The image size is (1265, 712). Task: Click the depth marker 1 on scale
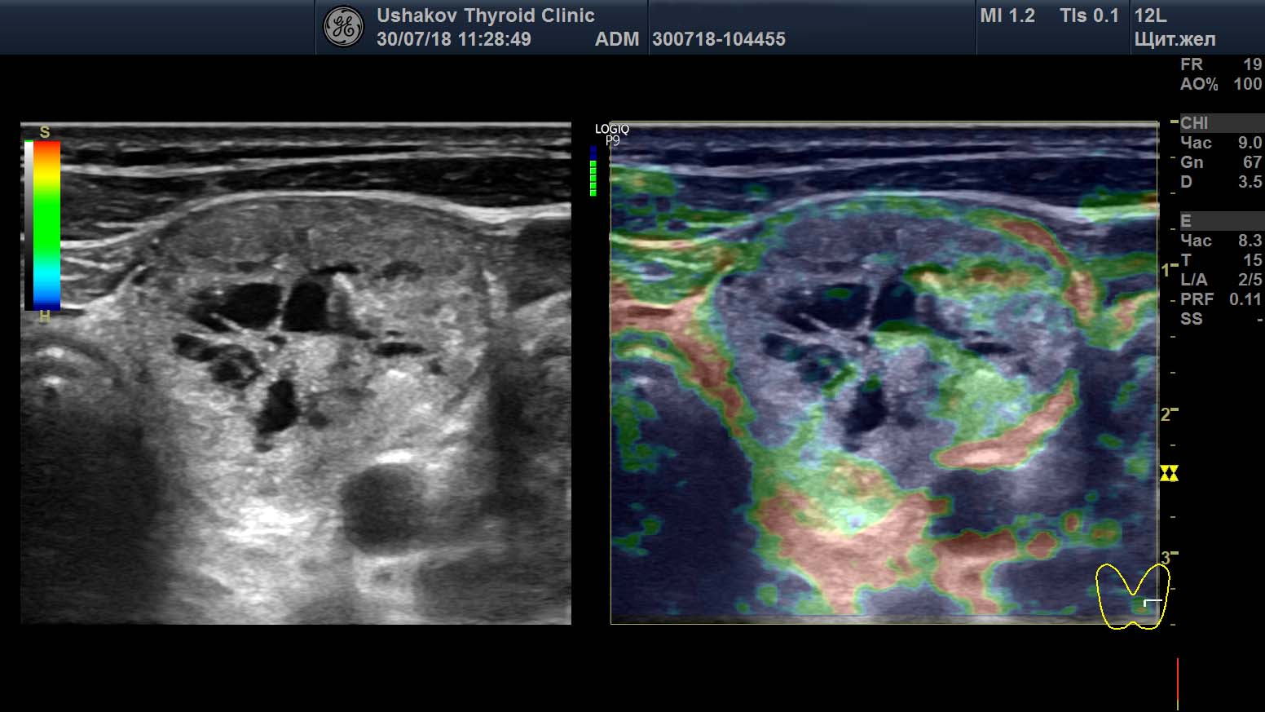point(1166,270)
